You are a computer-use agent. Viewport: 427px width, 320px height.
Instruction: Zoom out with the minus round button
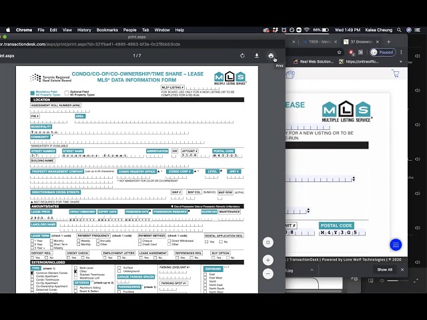coord(268,273)
